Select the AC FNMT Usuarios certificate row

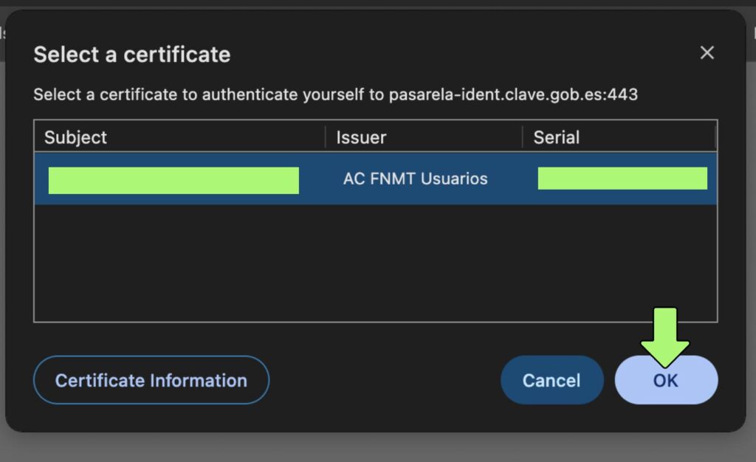[415, 179]
